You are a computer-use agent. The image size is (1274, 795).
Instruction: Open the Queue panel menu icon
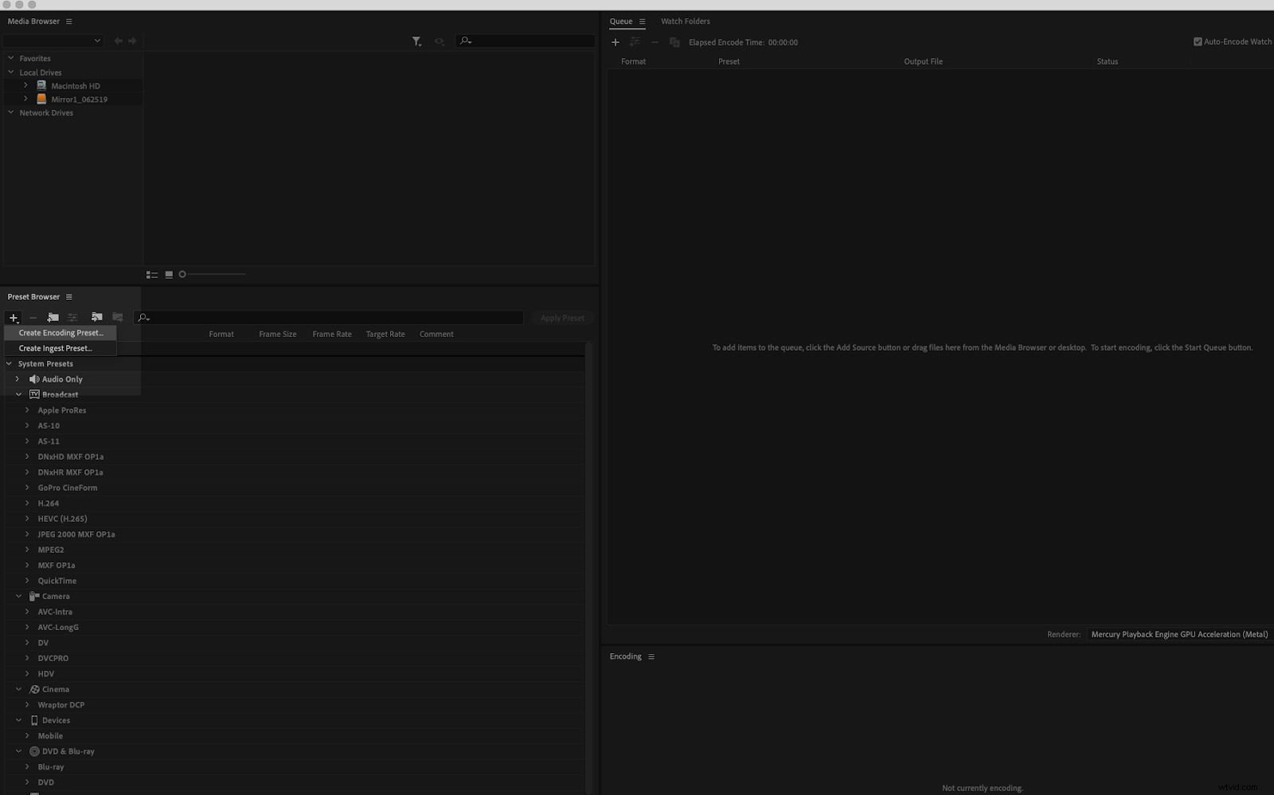coord(643,22)
